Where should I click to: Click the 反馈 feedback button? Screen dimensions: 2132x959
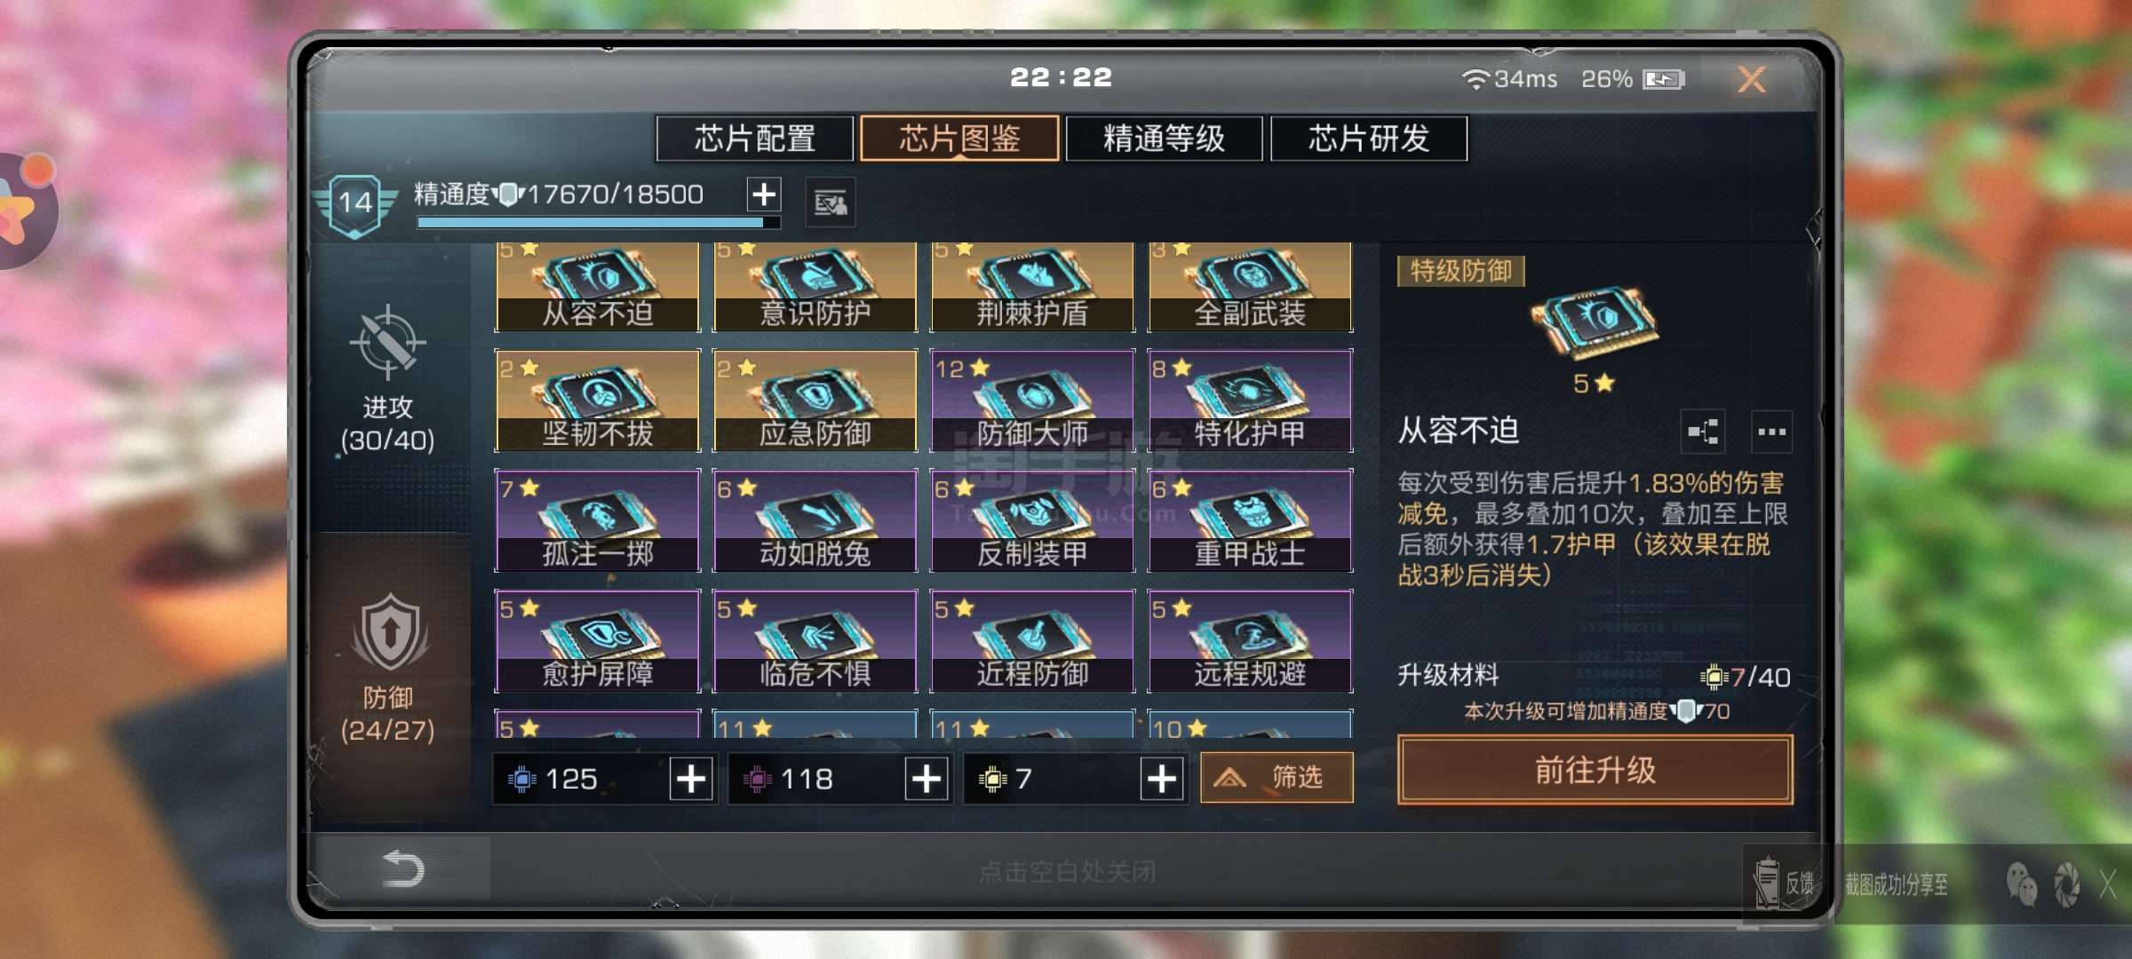[1784, 883]
